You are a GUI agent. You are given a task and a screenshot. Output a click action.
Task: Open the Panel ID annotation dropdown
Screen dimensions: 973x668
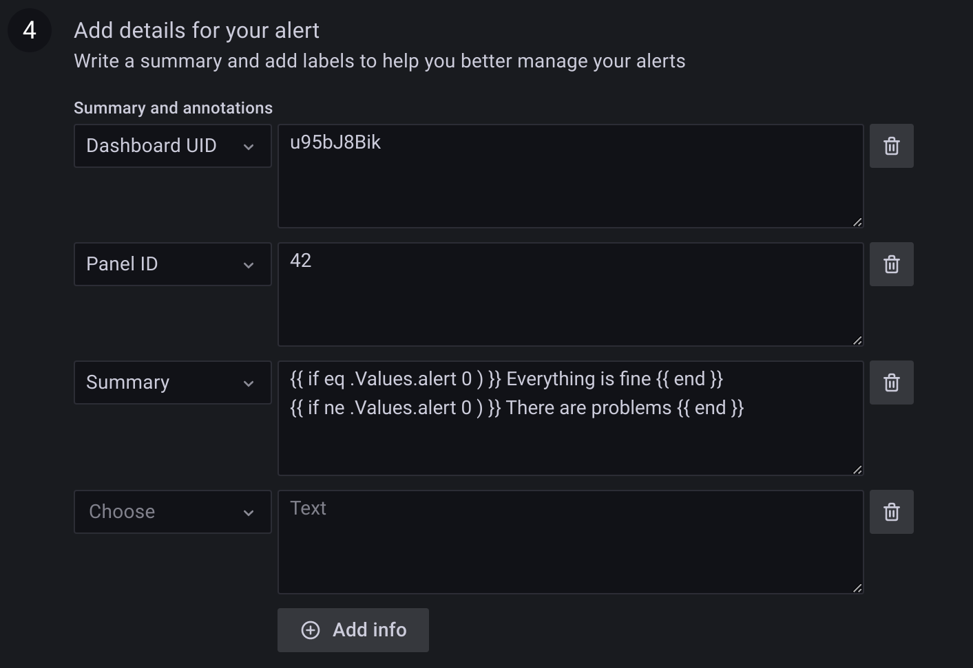pos(172,264)
